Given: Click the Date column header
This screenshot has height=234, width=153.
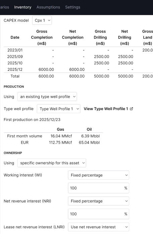Looking at the screenshot, I should pos(15,37).
